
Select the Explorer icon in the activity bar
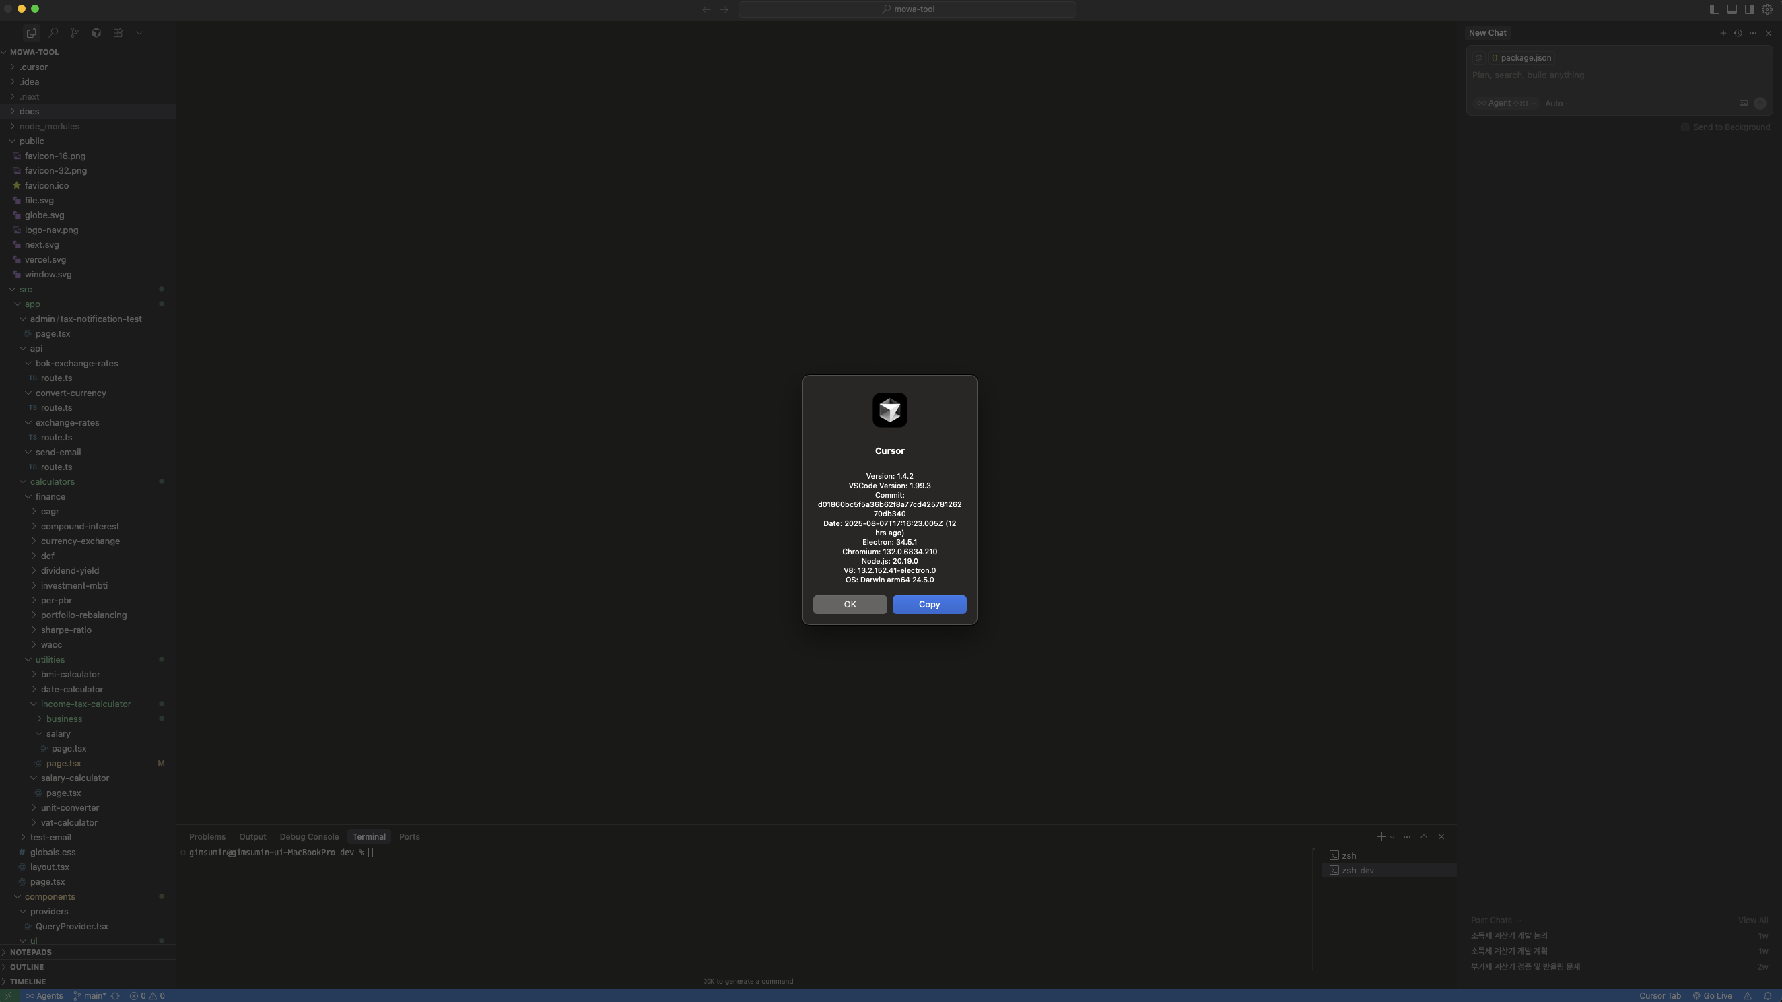tap(31, 32)
